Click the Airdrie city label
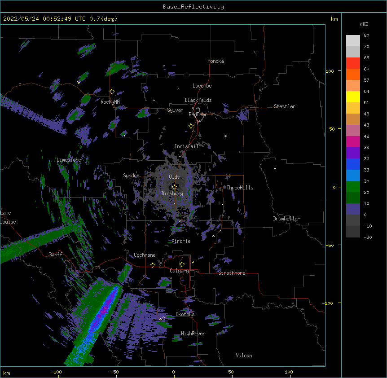387x378 pixels. [x=181, y=241]
